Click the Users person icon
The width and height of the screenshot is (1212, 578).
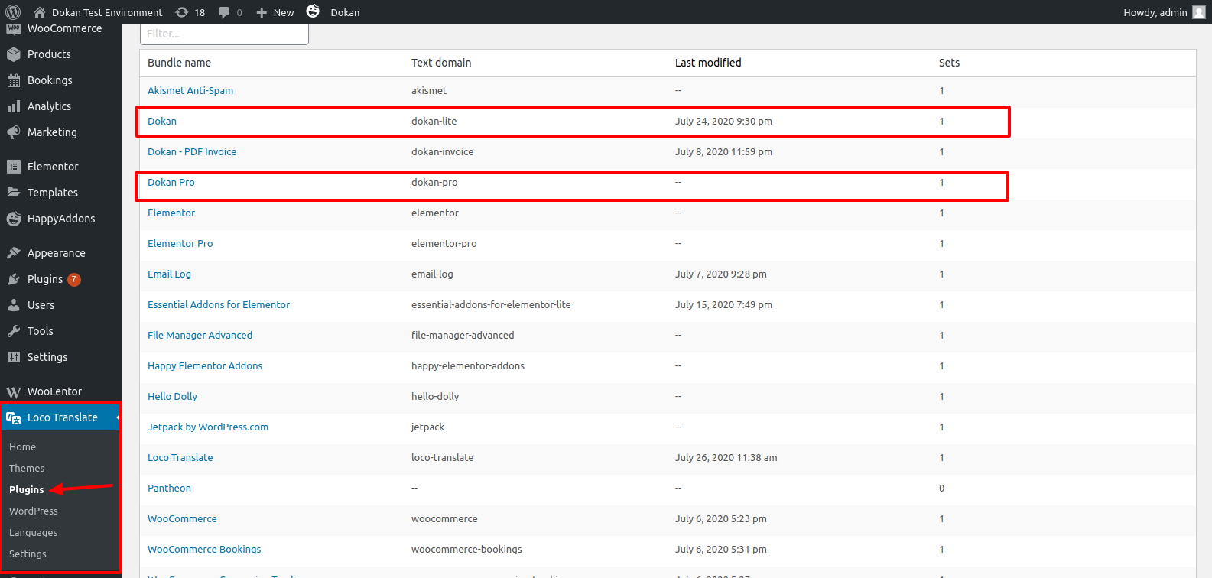pos(14,305)
